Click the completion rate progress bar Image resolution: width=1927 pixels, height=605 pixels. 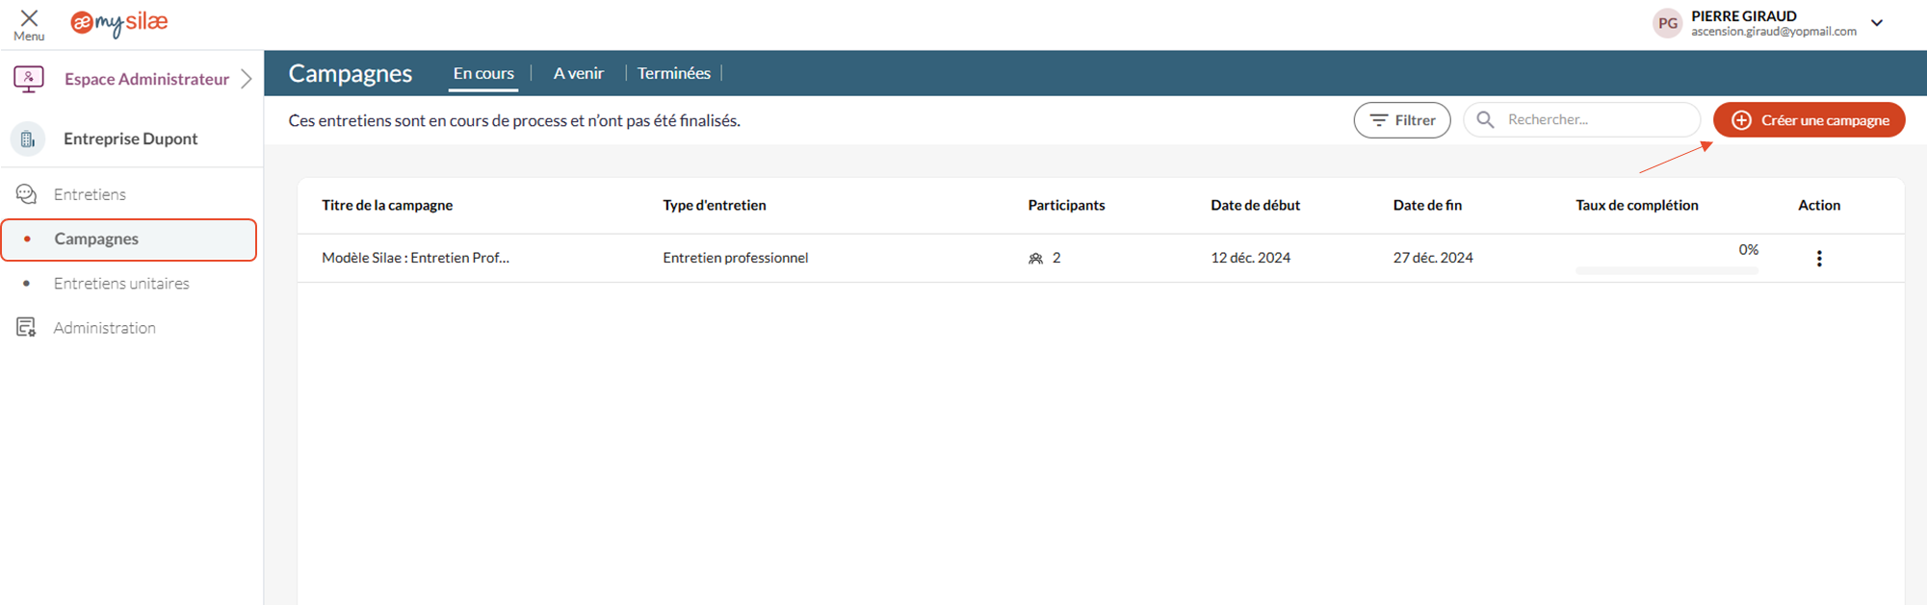(x=1666, y=271)
